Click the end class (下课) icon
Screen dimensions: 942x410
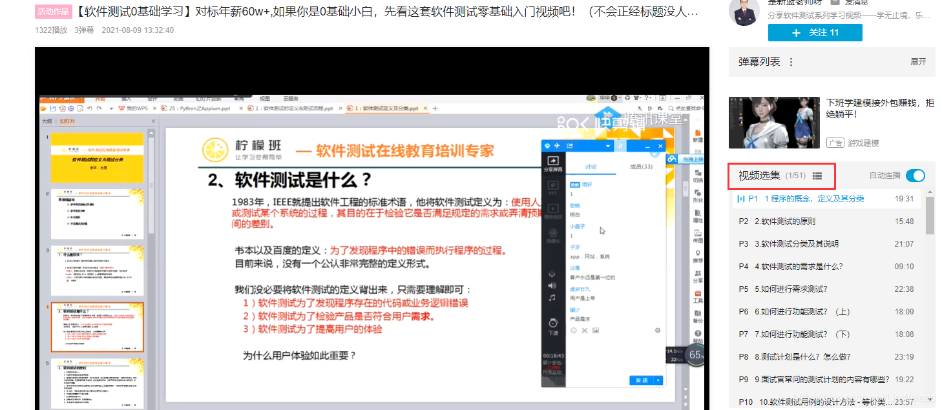[x=552, y=323]
